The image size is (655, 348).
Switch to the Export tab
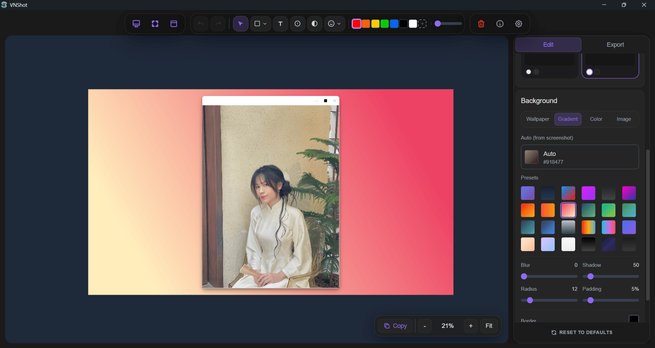(x=615, y=45)
